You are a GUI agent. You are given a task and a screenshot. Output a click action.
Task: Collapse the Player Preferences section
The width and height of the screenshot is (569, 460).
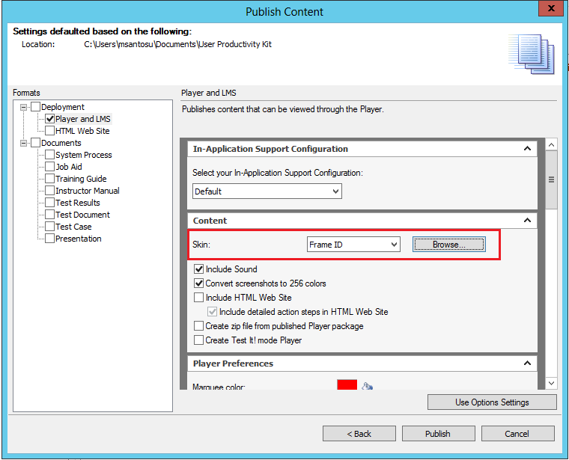tap(527, 364)
